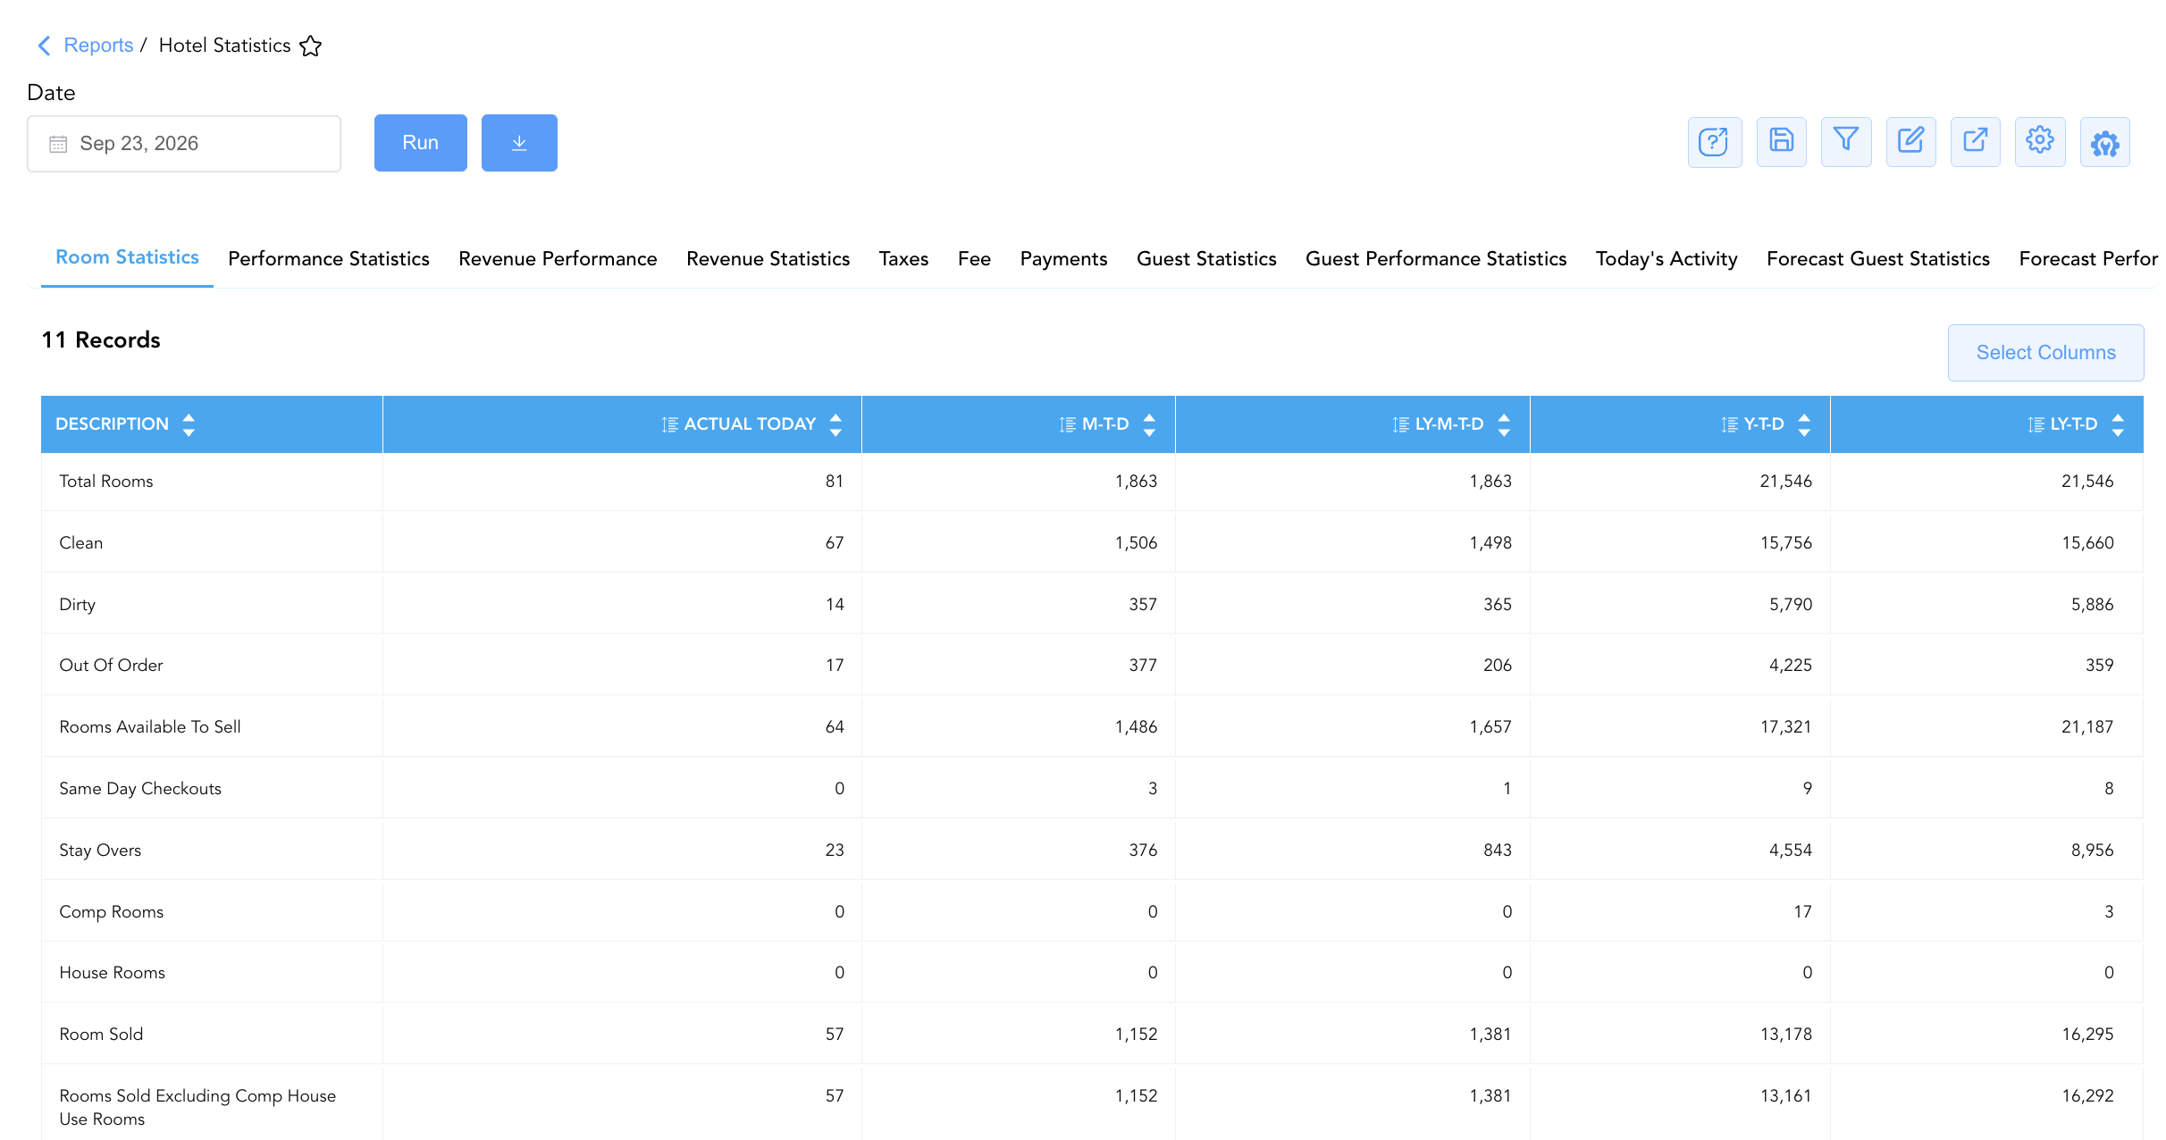Click the calendar icon in Date field
The image size is (2166, 1140).
[58, 144]
